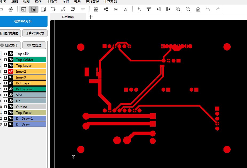The image size is (247, 168).
Task: Undo the last action
Action: (x=208, y=9)
